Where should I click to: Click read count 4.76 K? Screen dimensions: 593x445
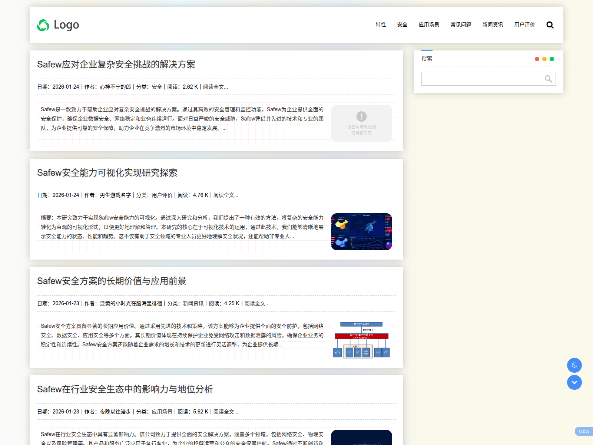pyautogui.click(x=201, y=195)
